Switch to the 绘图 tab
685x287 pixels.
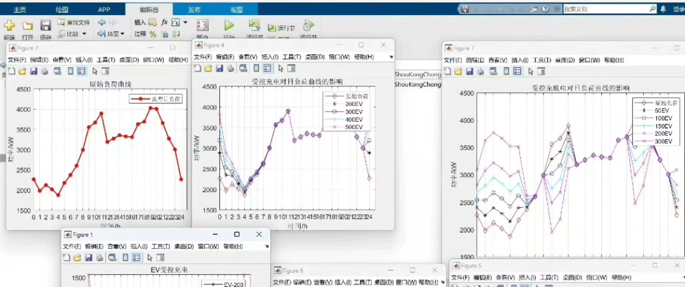point(62,9)
